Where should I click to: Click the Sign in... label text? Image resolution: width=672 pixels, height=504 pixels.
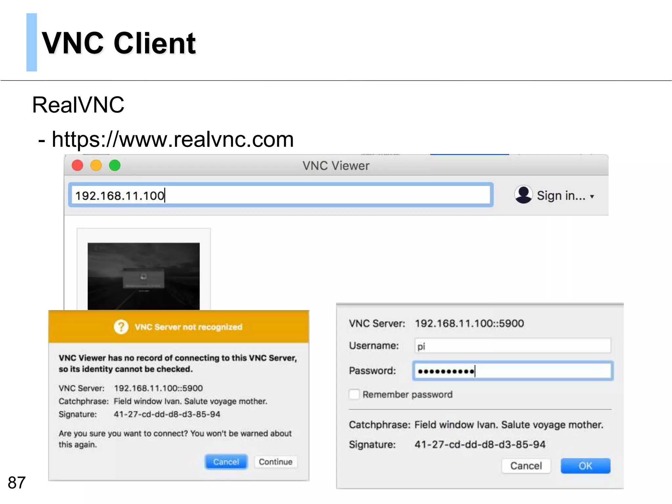[561, 196]
